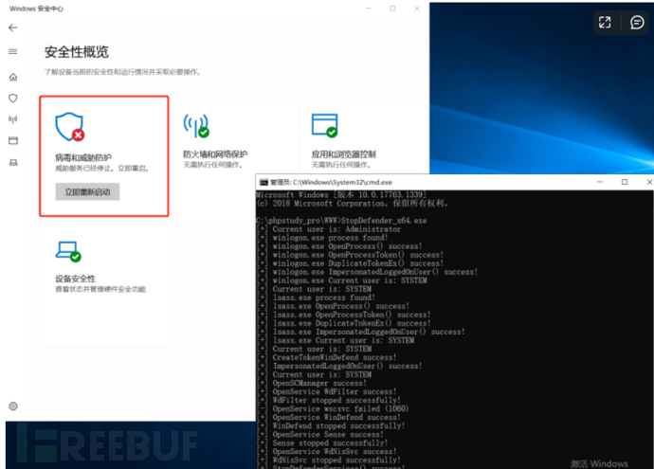The image size is (654, 469).
Task: Minimize the cmd.exe window
Action: (x=600, y=182)
